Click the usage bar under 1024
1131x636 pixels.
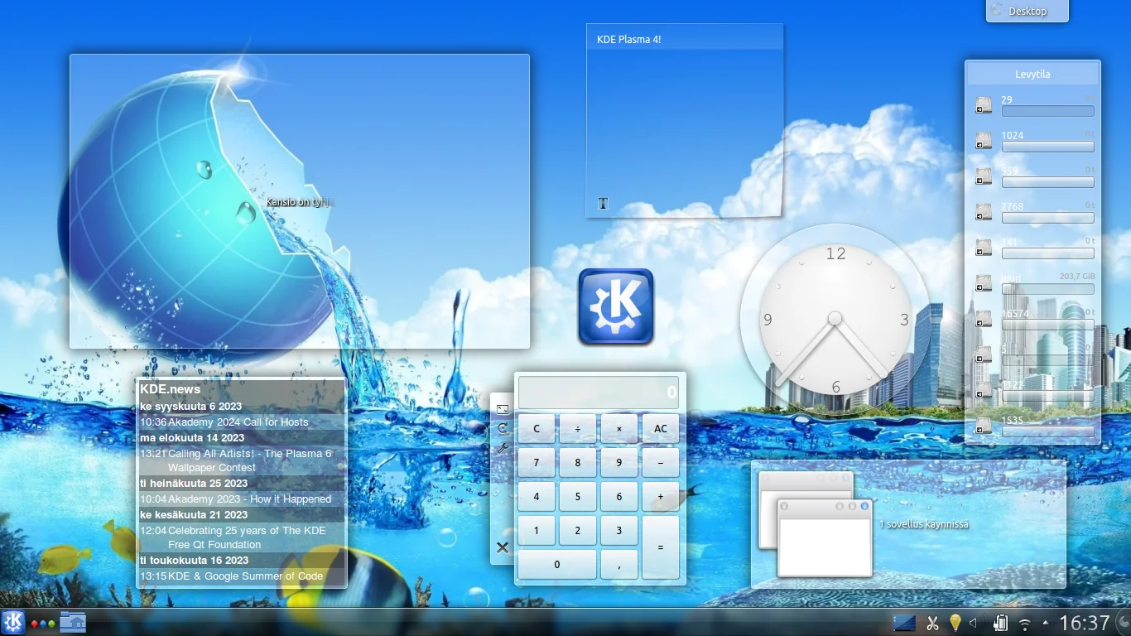[1047, 147]
